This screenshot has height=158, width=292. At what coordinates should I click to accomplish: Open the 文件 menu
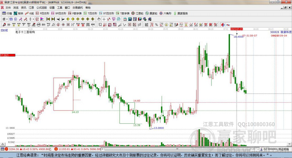8,8
